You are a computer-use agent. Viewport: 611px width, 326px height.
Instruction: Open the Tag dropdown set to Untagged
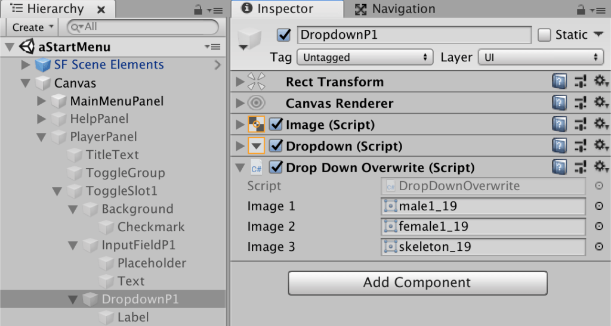coord(366,57)
